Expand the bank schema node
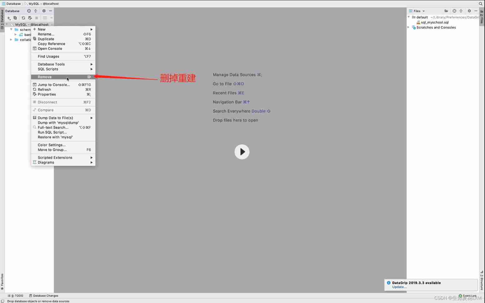This screenshot has height=303, width=485. click(x=16, y=35)
